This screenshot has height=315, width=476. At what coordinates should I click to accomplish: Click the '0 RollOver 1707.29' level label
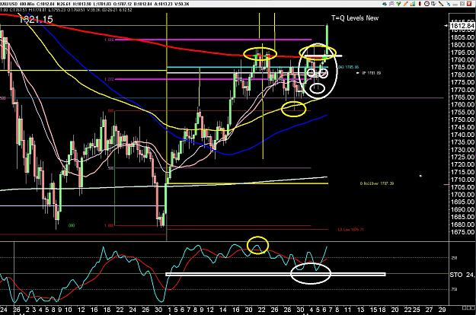(x=377, y=183)
